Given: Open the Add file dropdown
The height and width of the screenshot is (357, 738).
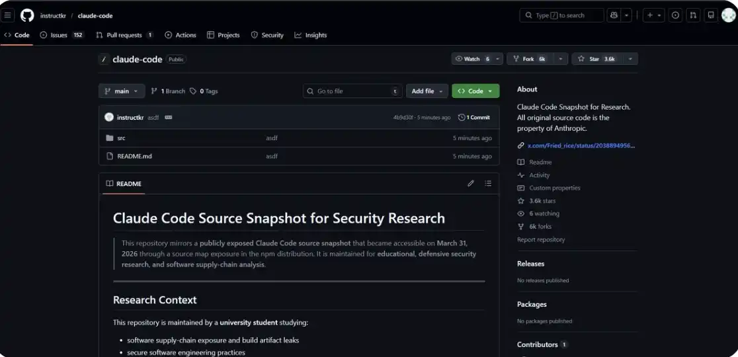Looking at the screenshot, I should tap(429, 91).
